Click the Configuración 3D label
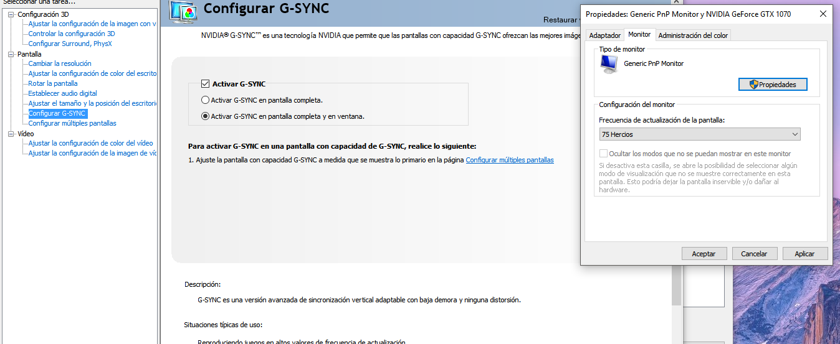840x344 pixels. [43, 14]
